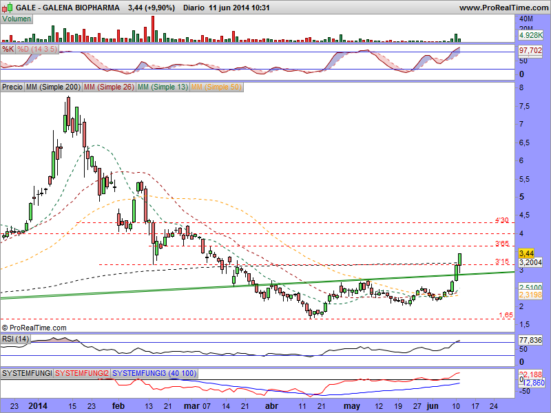The image size is (551, 413).
Task: Click the -12,860 SYSTEMFUNGI value tag
Action: pyautogui.click(x=533, y=383)
